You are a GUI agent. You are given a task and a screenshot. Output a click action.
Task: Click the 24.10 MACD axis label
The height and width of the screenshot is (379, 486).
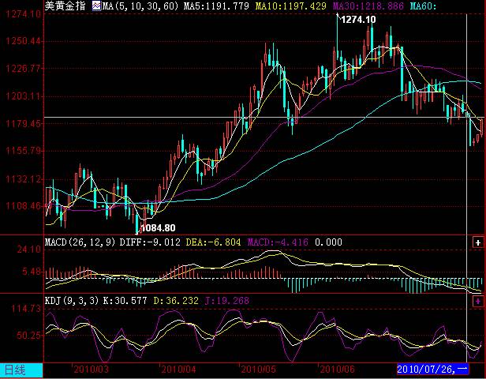click(29, 250)
